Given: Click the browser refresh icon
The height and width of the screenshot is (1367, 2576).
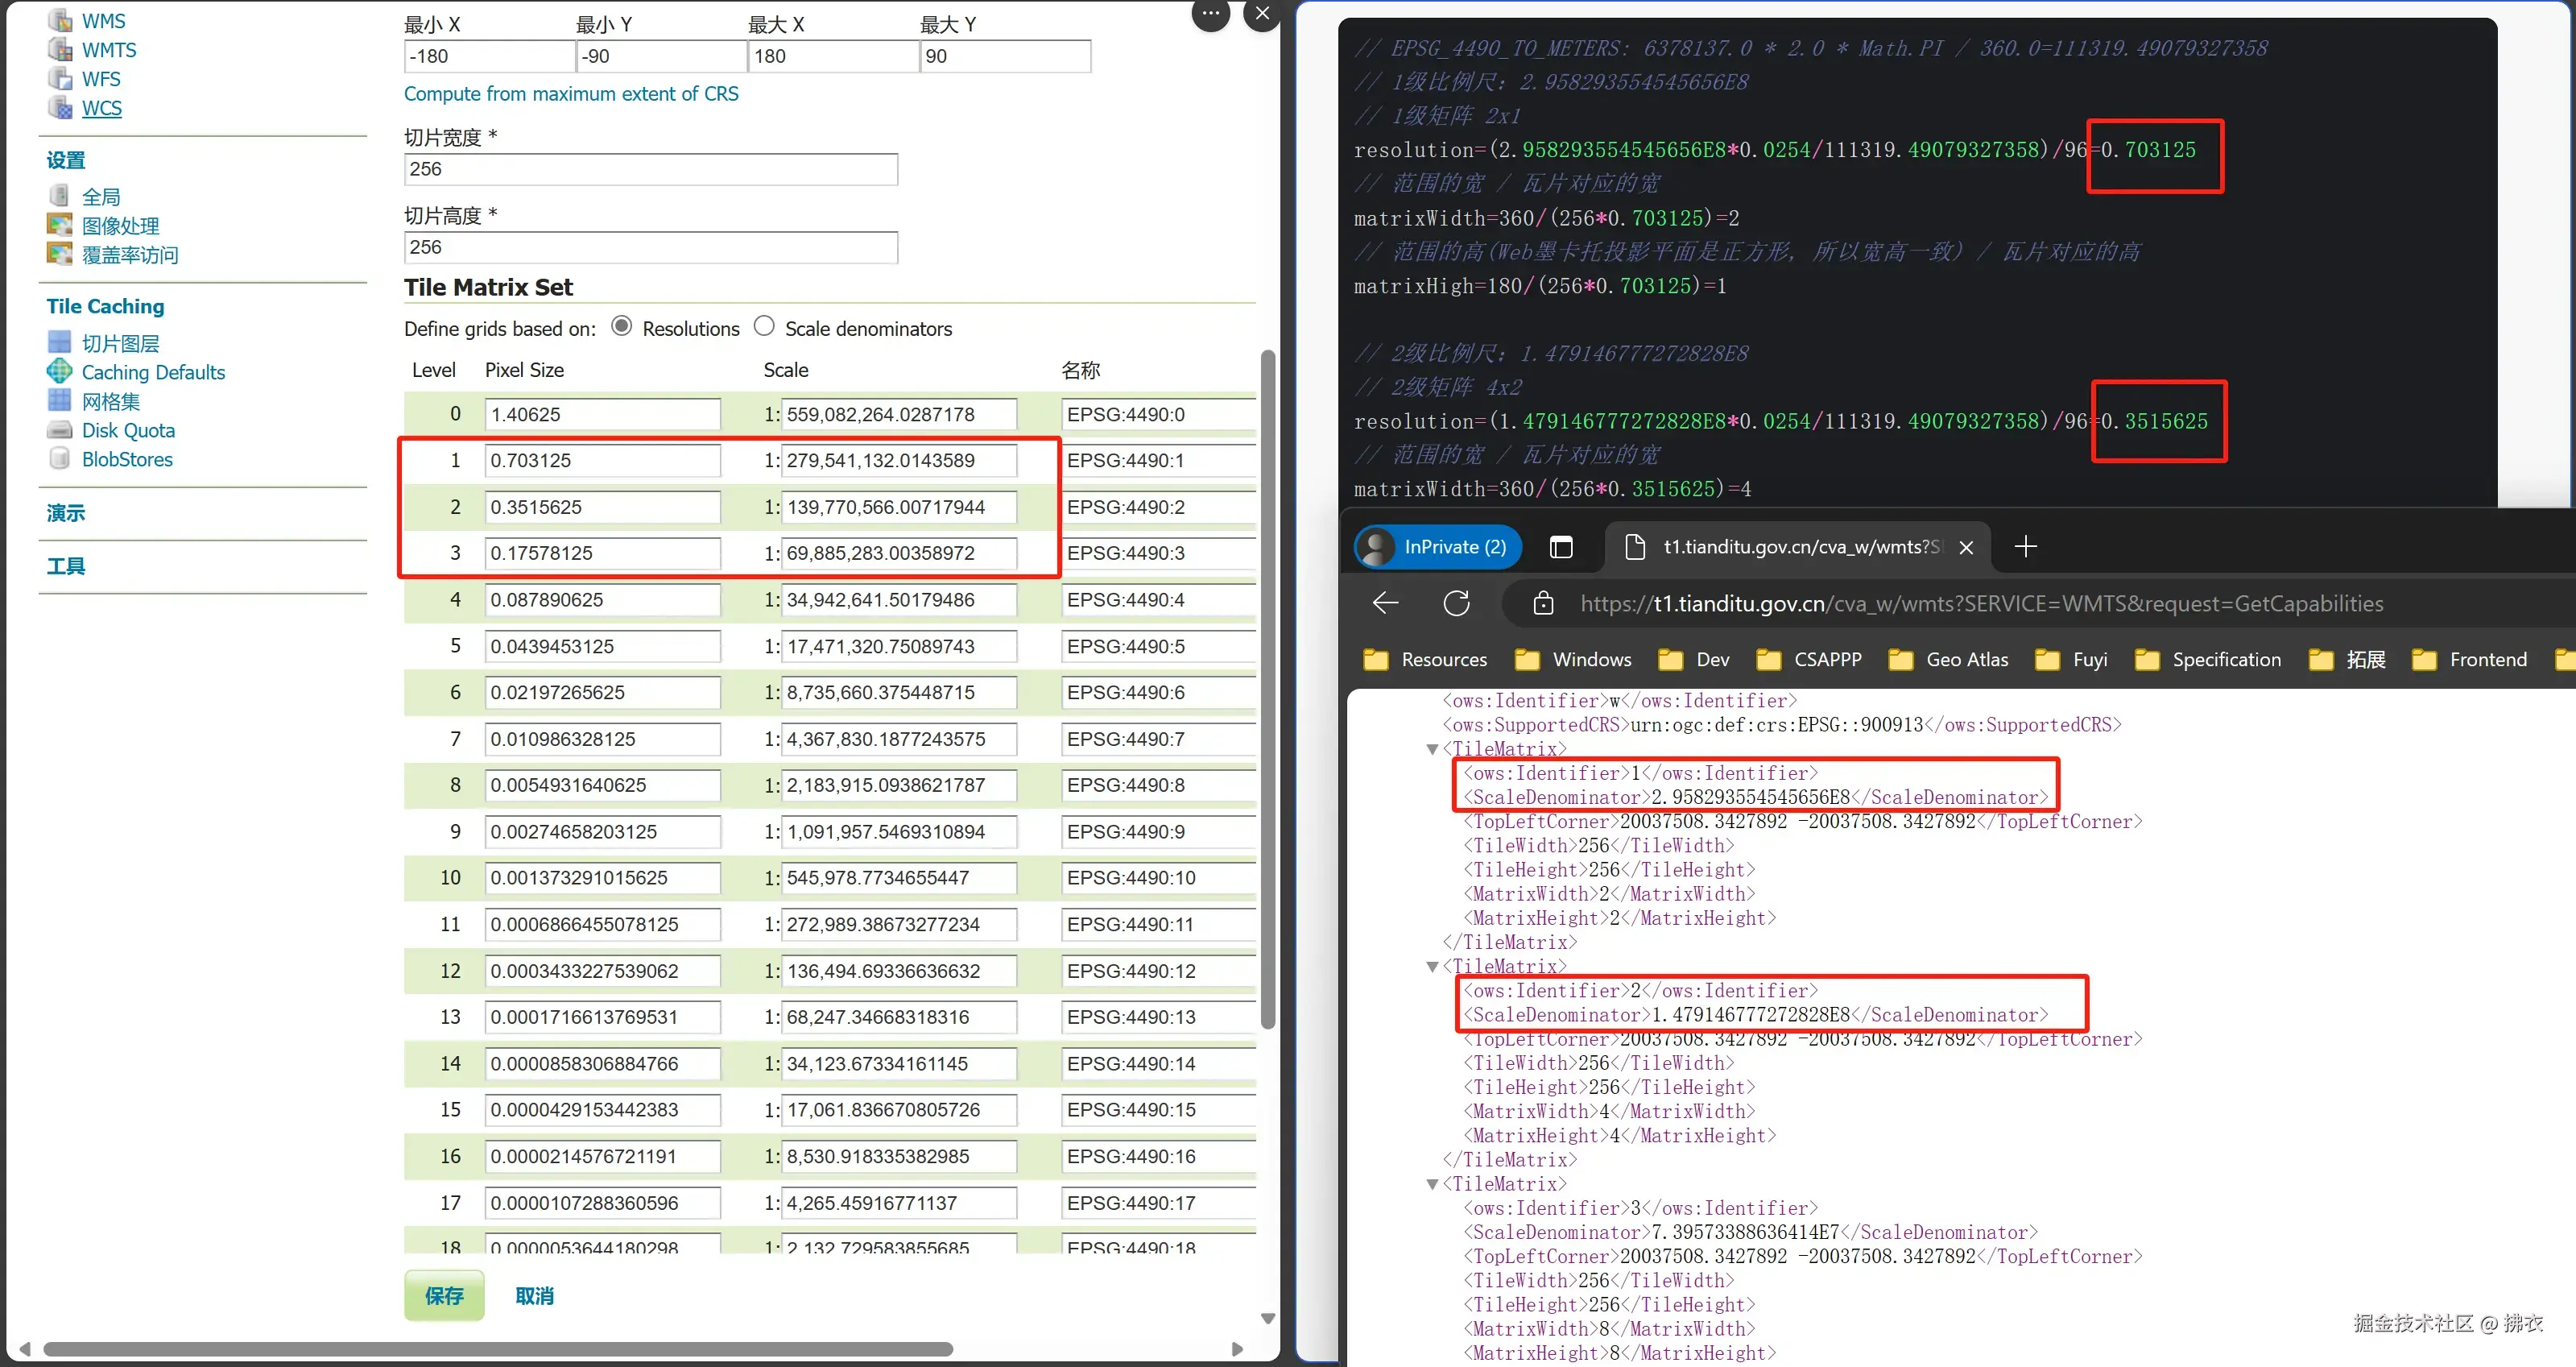Looking at the screenshot, I should tap(1457, 603).
